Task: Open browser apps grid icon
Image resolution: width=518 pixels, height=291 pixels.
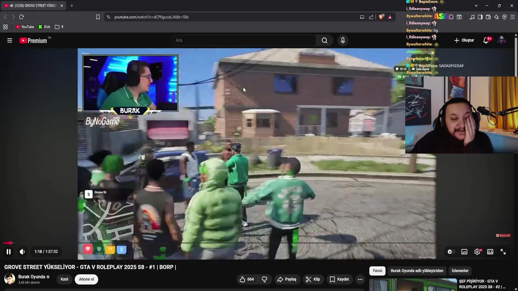Action: (5, 27)
